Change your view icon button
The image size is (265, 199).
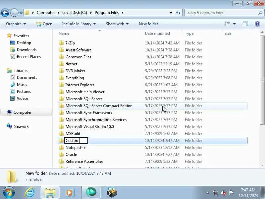tap(227, 24)
